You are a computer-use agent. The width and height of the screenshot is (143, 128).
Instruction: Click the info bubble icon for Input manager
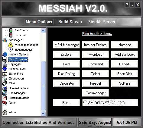pos(11,50)
